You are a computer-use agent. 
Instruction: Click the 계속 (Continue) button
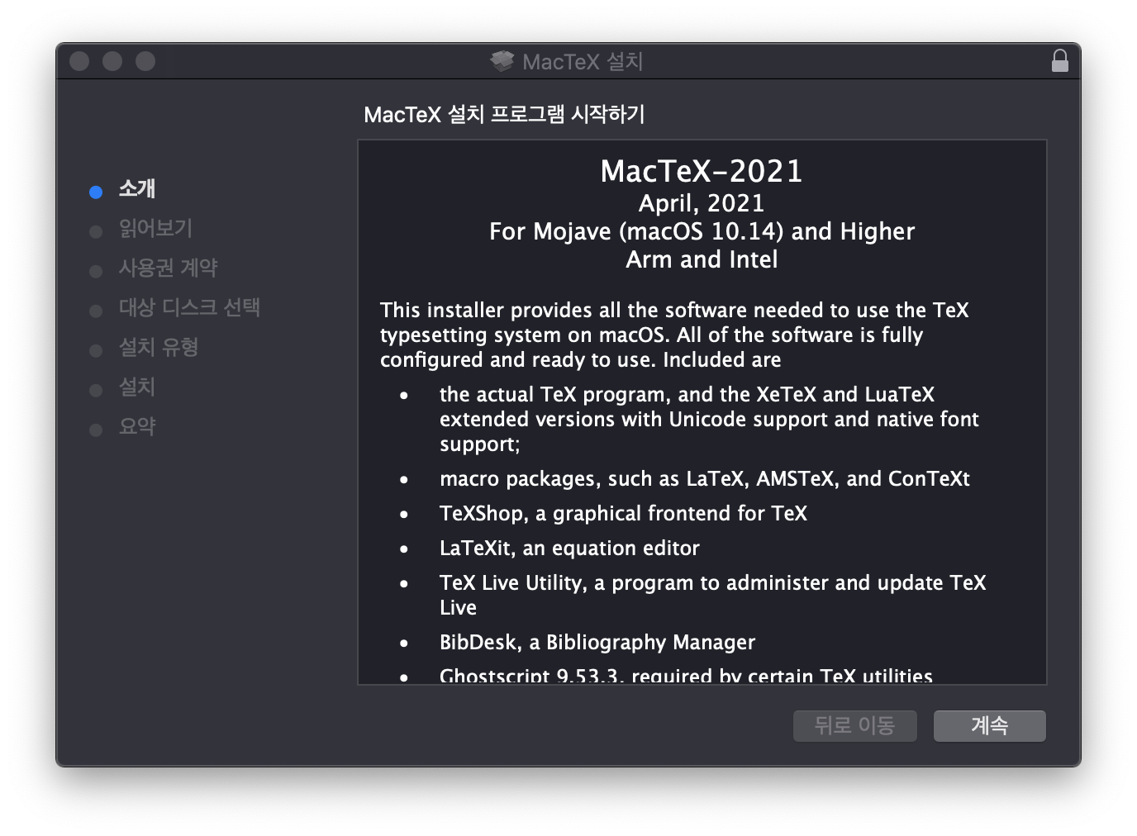pos(989,725)
